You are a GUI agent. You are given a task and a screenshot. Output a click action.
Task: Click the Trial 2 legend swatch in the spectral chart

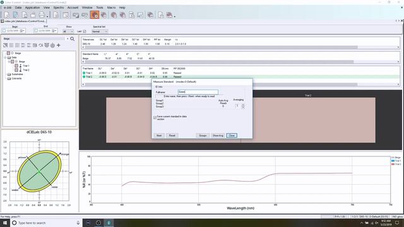[x=393, y=164]
